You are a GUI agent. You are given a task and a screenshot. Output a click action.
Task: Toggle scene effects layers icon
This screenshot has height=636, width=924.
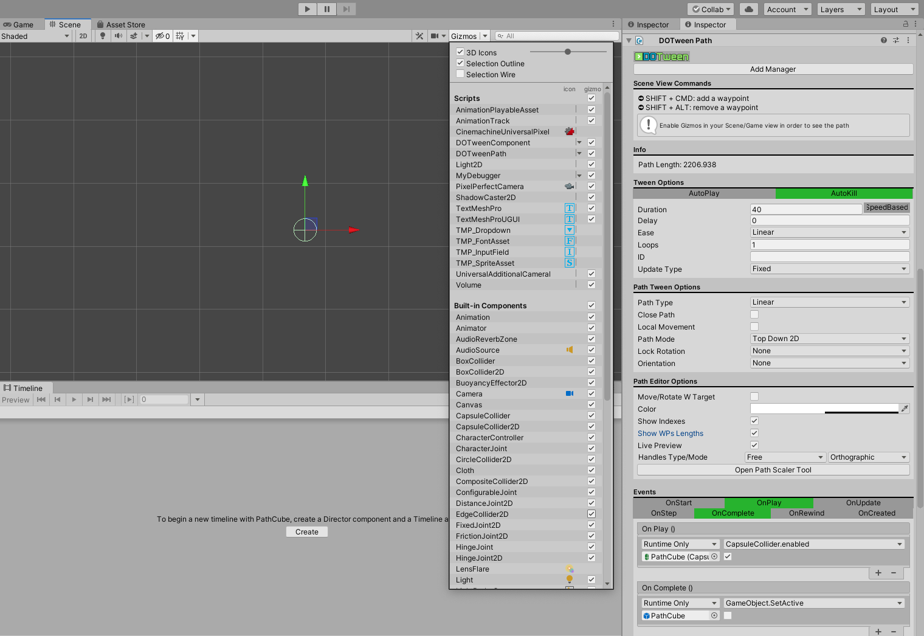[134, 36]
